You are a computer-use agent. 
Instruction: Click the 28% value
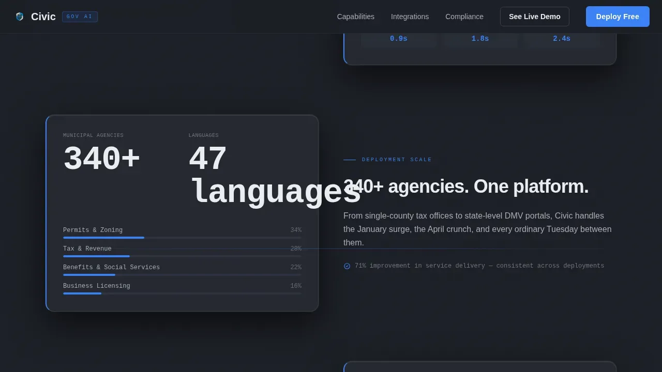point(296,249)
